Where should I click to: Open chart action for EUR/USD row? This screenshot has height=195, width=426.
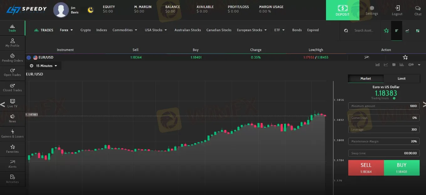367,57
